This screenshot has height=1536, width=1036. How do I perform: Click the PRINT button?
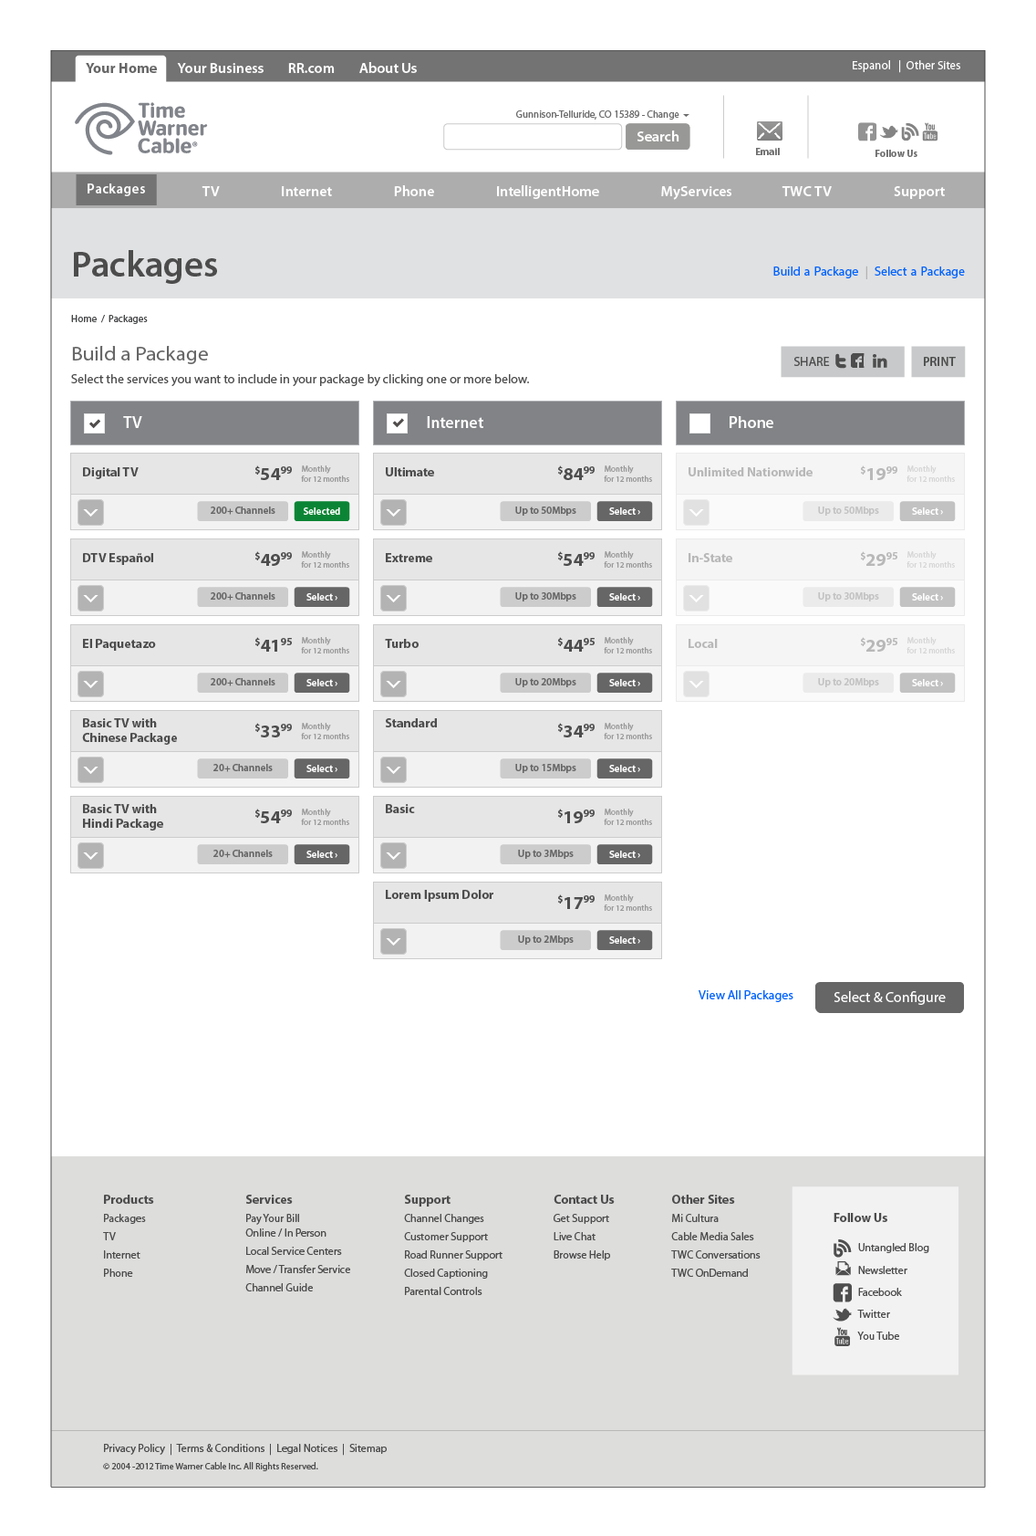[938, 361]
